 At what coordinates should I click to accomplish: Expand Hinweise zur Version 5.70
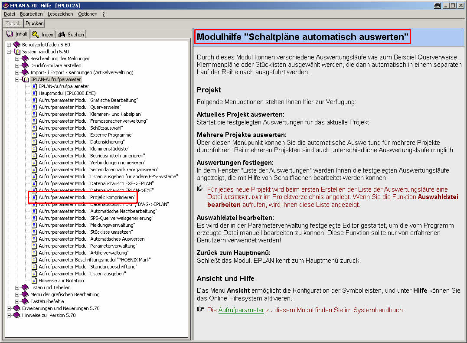point(9,315)
